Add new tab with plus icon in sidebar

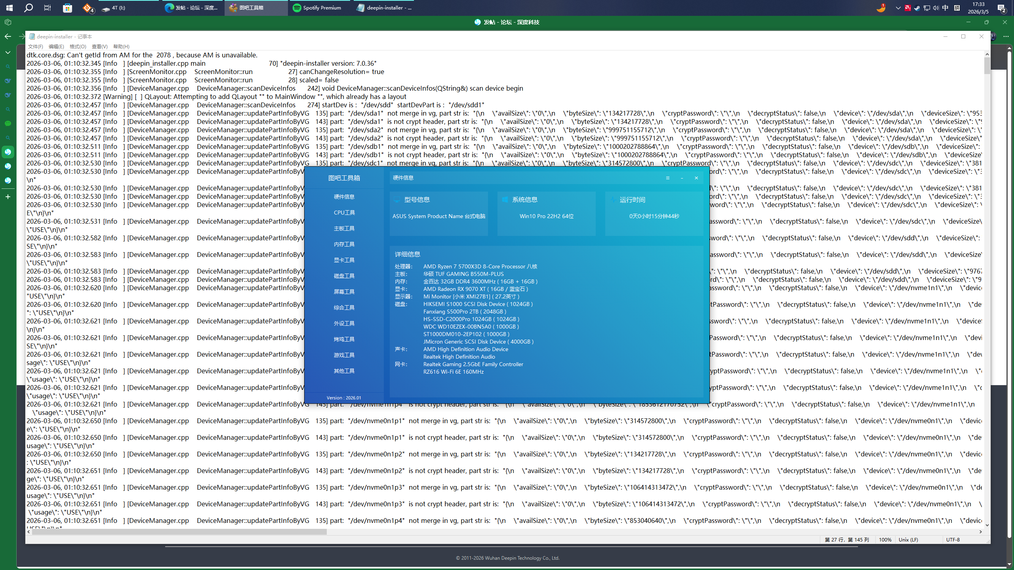tap(8, 197)
